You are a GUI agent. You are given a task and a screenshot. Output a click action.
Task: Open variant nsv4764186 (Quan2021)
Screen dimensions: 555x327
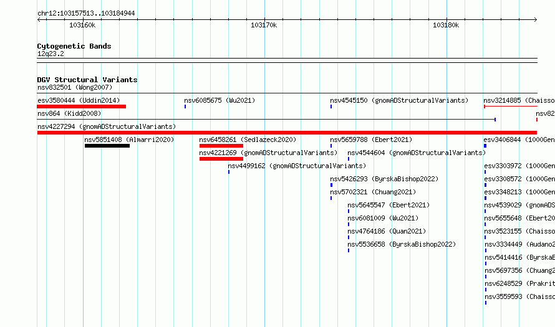pyautogui.click(x=387, y=231)
